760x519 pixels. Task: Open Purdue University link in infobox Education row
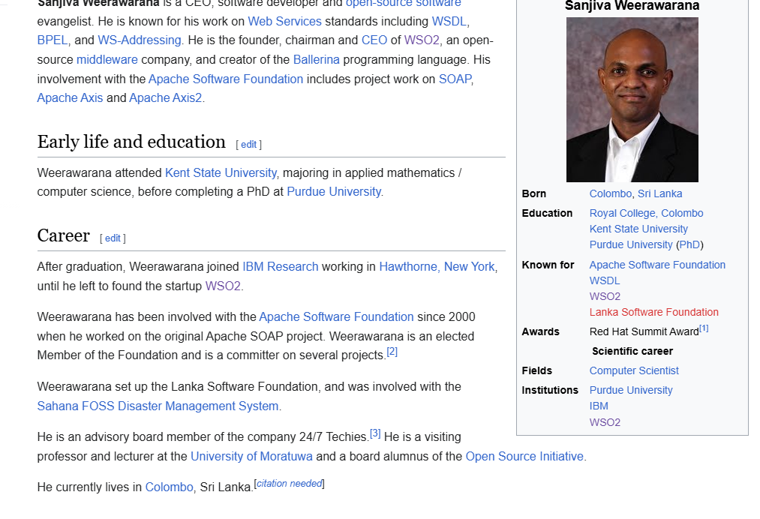(631, 244)
